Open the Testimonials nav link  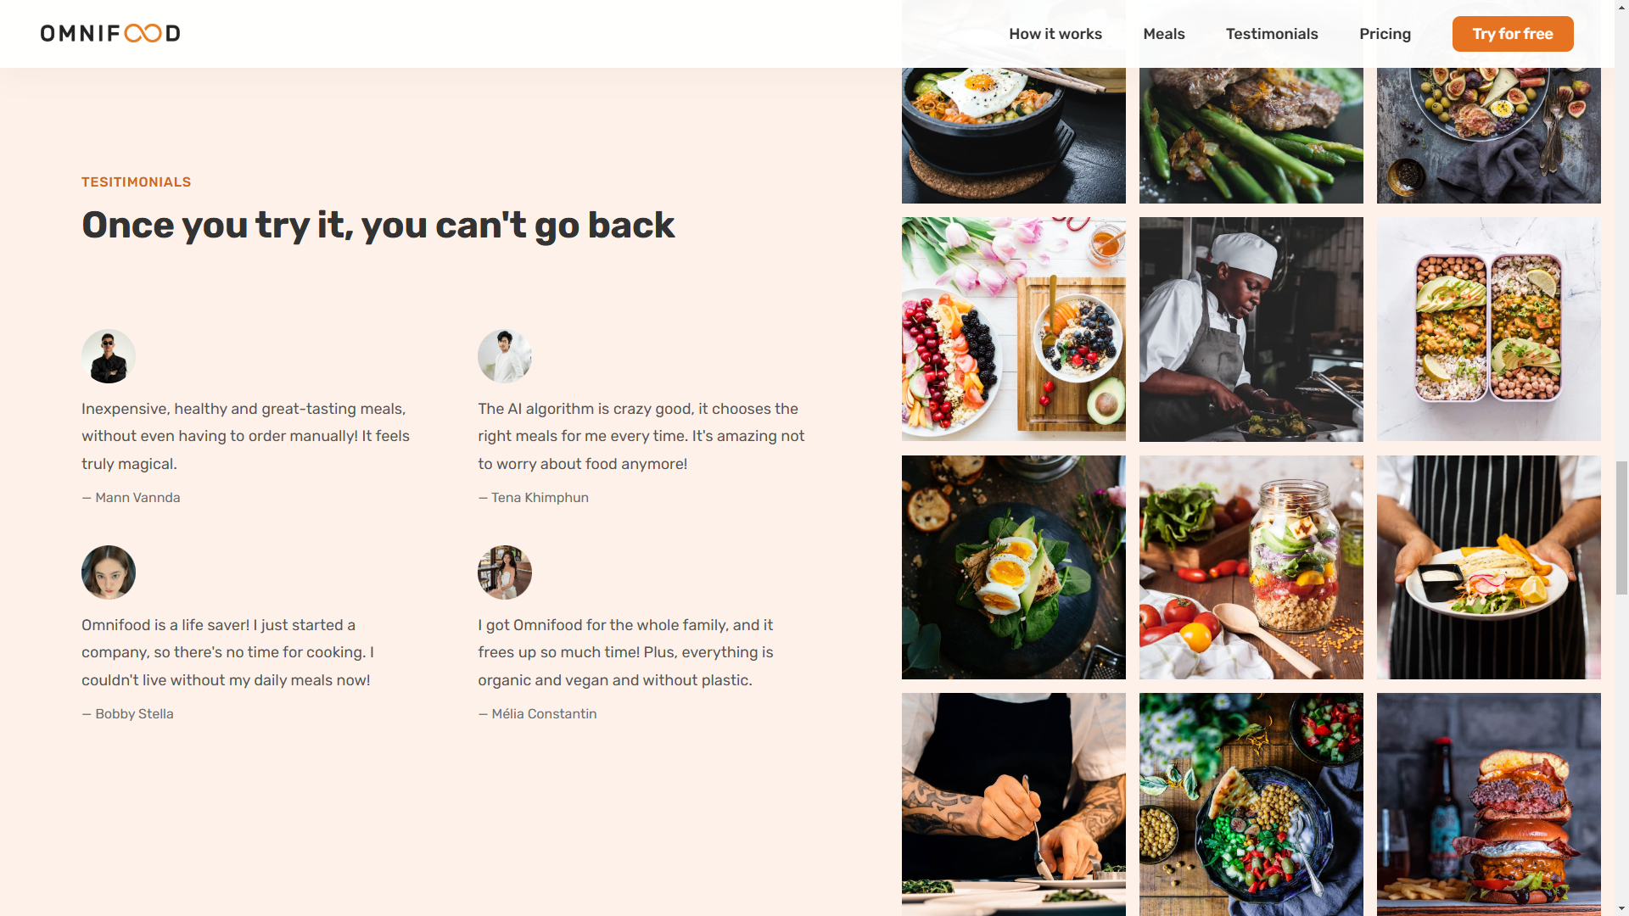[x=1272, y=34]
